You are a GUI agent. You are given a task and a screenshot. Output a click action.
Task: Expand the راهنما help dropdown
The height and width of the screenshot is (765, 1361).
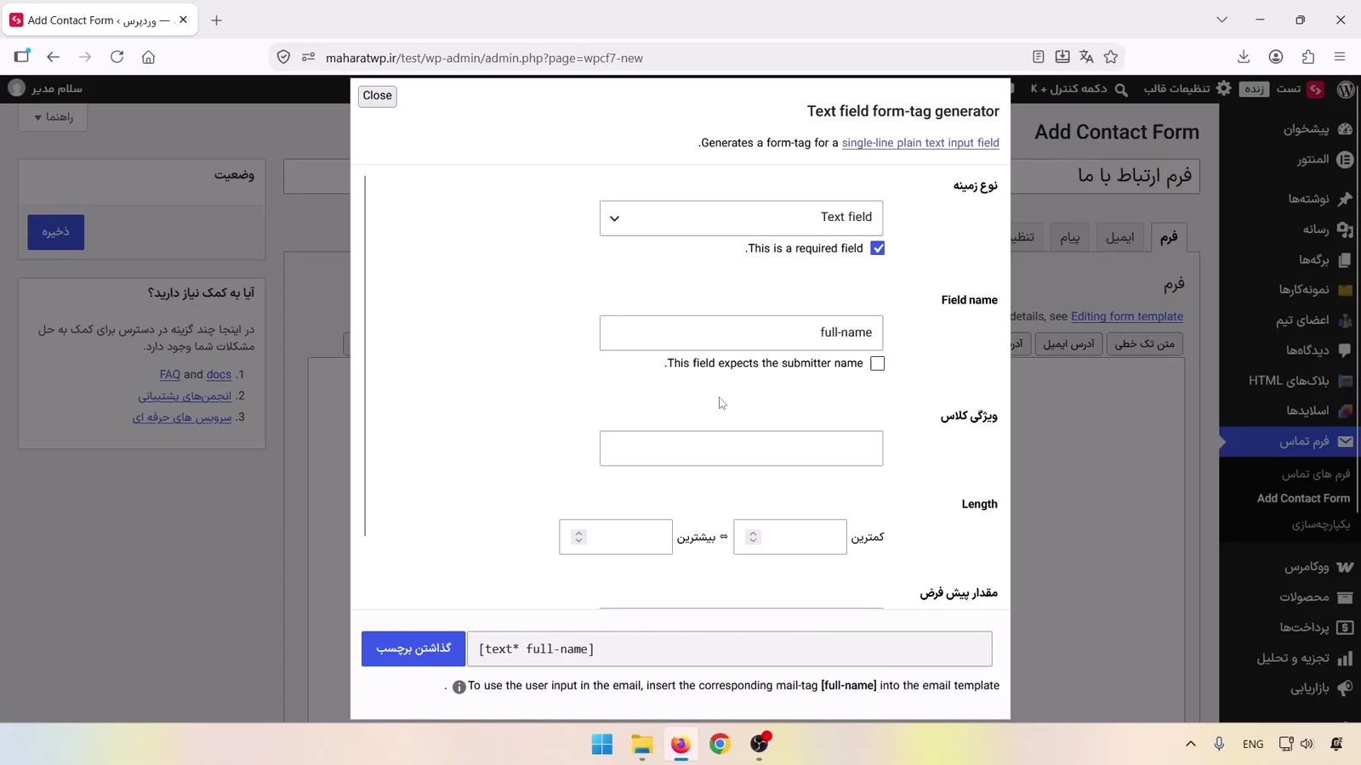click(x=53, y=117)
